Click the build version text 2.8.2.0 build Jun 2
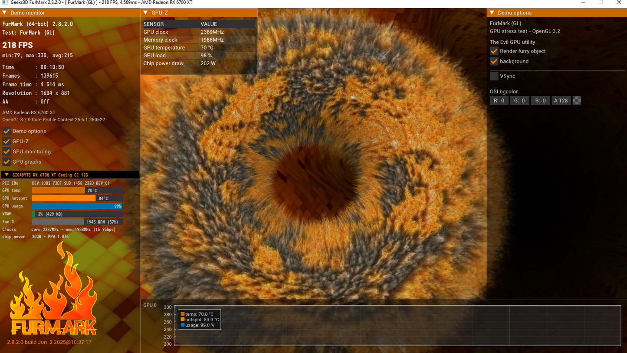 [49, 342]
